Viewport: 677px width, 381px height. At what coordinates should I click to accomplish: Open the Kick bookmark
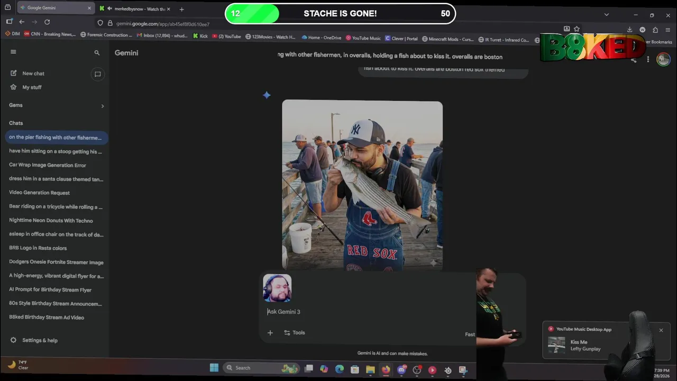(200, 37)
